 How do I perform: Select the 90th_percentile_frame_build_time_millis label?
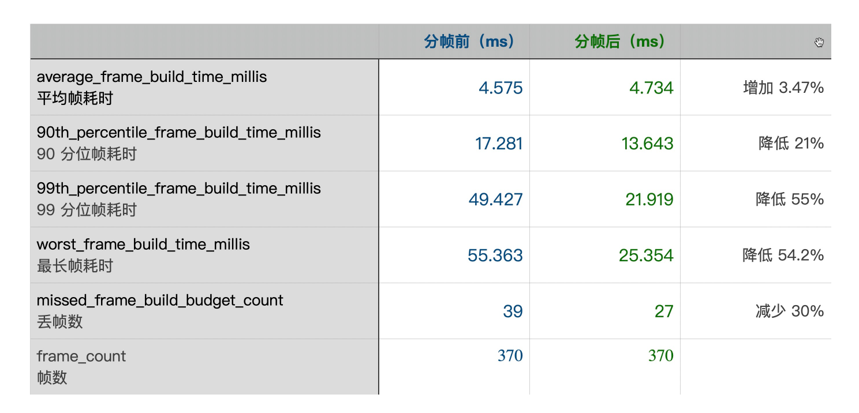pyautogui.click(x=178, y=133)
